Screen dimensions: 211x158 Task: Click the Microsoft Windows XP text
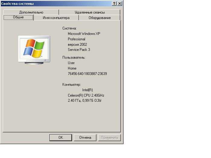click(84, 34)
